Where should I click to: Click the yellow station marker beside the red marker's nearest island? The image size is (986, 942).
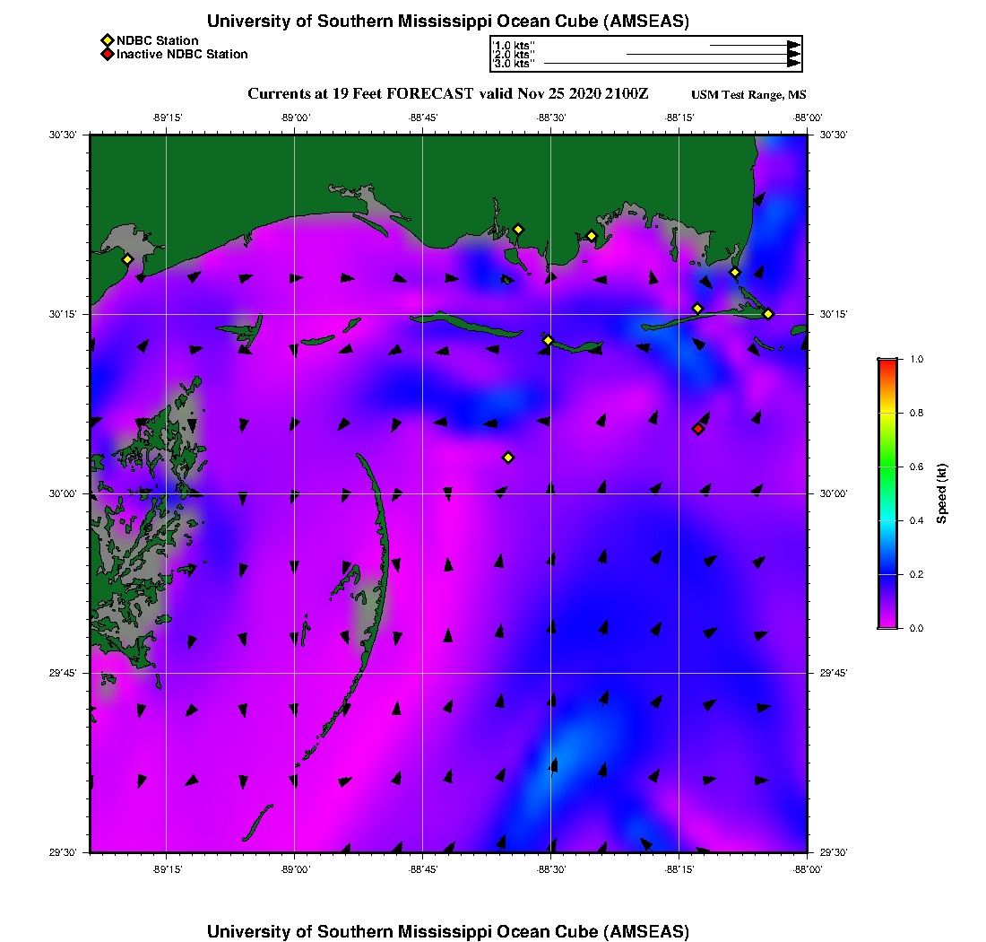click(x=697, y=309)
